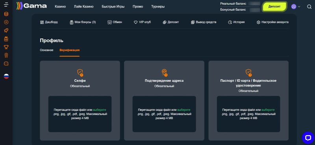315x145 pixels.
Task: Open Лайв Казино in the top menu
Action: coord(83,7)
